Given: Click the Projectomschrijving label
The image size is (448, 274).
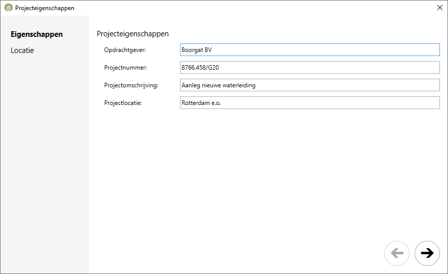Looking at the screenshot, I should 131,85.
